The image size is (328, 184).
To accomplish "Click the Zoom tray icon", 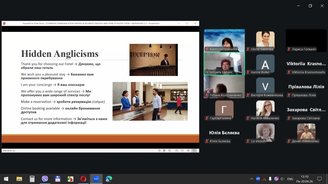I will [258, 179].
